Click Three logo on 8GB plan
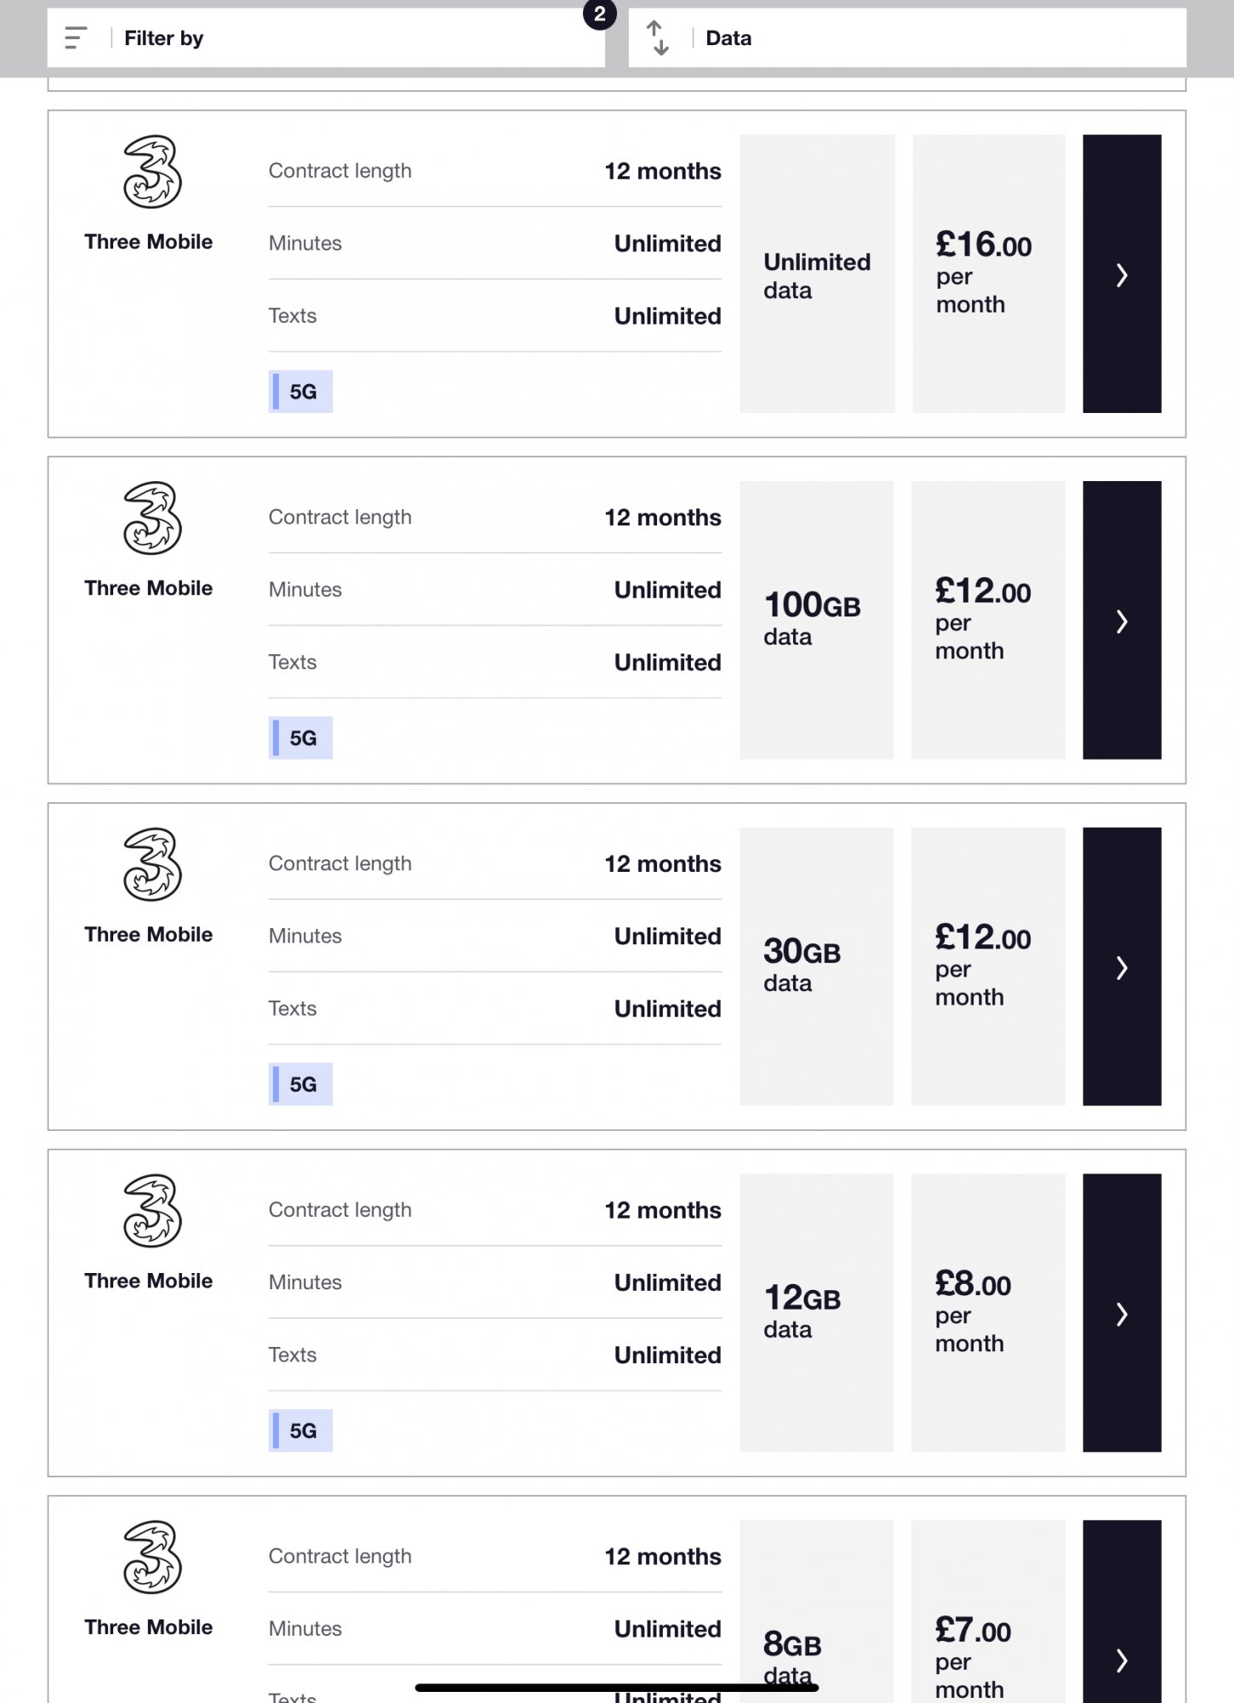1234x1703 pixels. point(151,1558)
